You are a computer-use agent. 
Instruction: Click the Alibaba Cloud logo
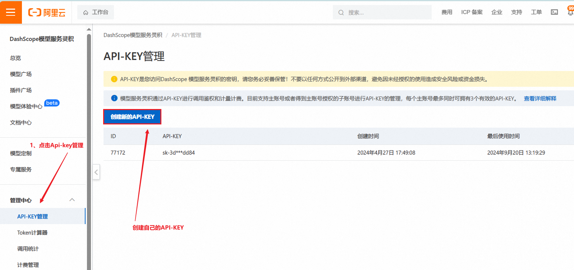(x=47, y=13)
